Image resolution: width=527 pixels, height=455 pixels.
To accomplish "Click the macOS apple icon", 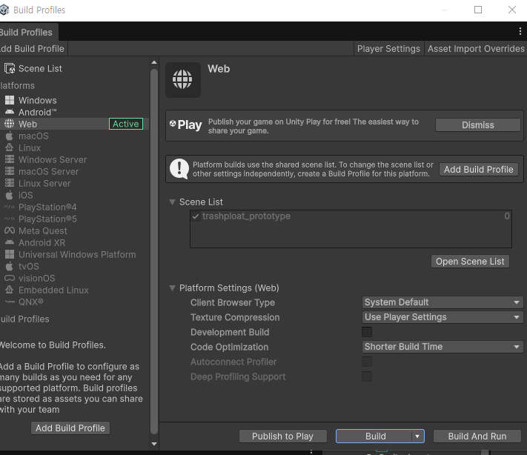I will click(10, 136).
